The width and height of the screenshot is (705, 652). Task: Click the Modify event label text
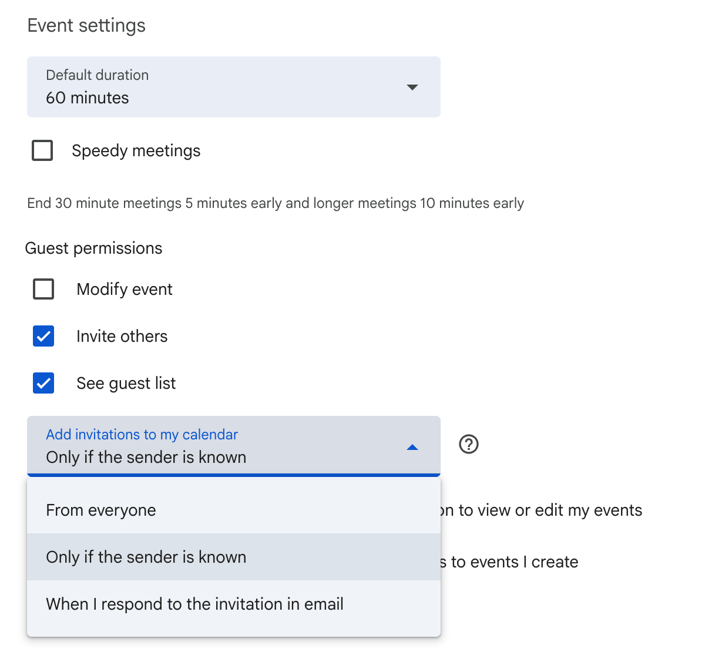(x=125, y=290)
